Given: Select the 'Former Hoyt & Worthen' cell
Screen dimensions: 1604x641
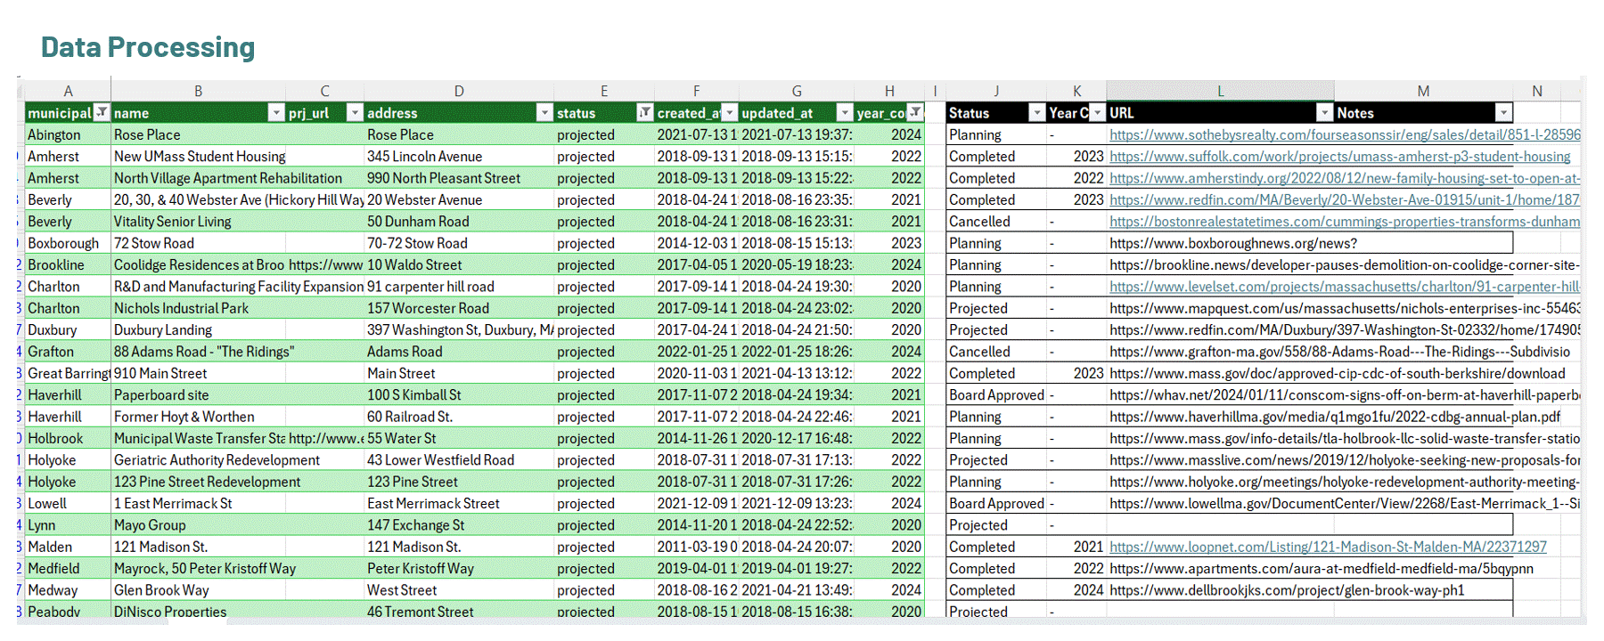Looking at the screenshot, I should click(x=199, y=417).
